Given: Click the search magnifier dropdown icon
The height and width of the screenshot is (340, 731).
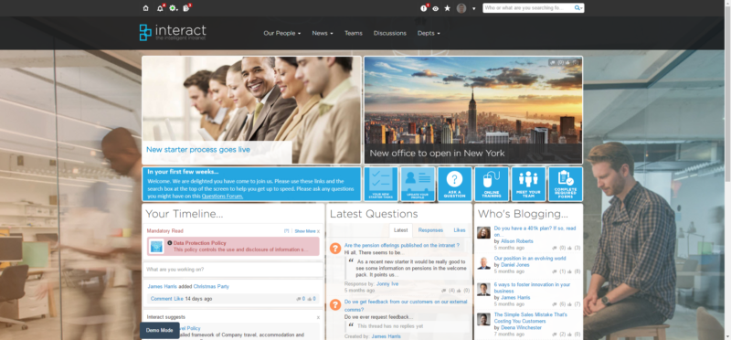Looking at the screenshot, I should coord(578,8).
